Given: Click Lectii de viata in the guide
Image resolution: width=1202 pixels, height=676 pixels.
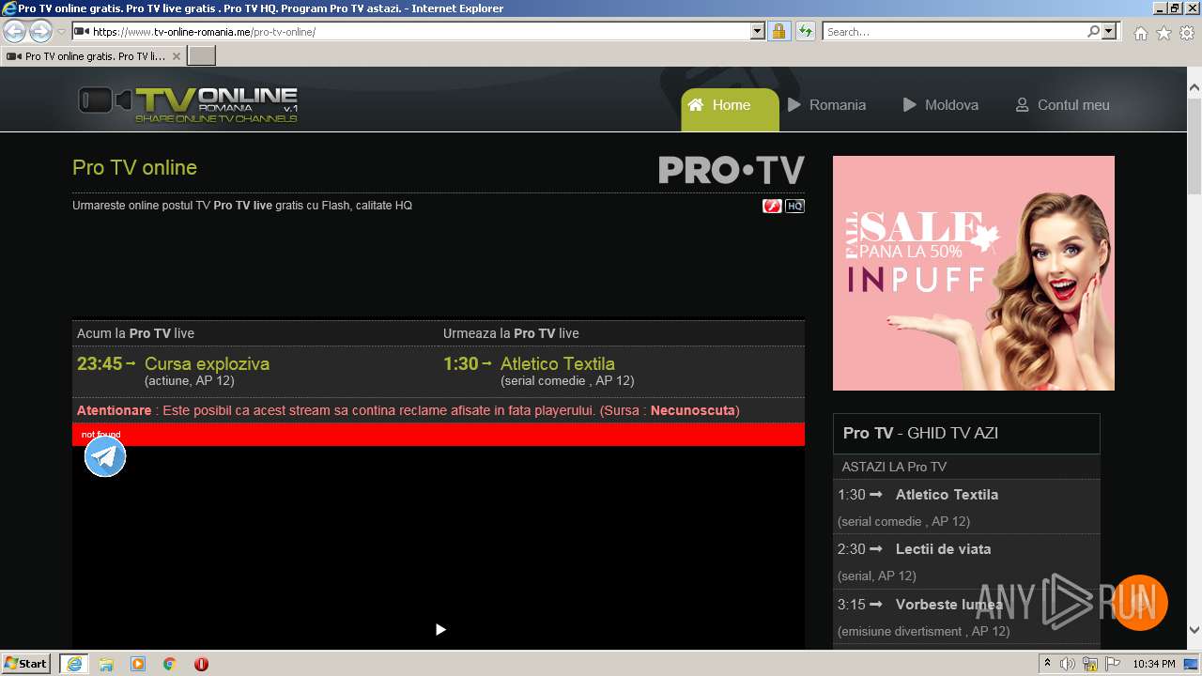Looking at the screenshot, I should pos(943,548).
